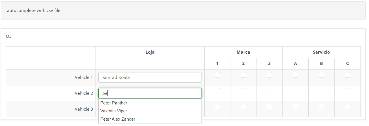This screenshot has height=126, width=369.
Task: Focus the Vehicle 2 Loja text input
Action: pyautogui.click(x=150, y=93)
